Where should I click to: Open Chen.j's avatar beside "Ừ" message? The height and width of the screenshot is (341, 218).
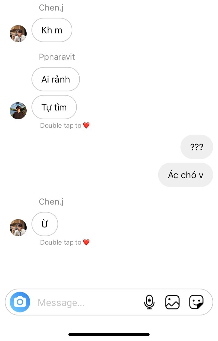[x=18, y=227]
